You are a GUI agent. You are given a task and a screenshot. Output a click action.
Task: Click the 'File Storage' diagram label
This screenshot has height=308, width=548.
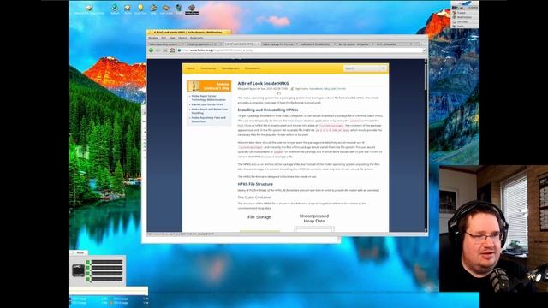coord(259,217)
